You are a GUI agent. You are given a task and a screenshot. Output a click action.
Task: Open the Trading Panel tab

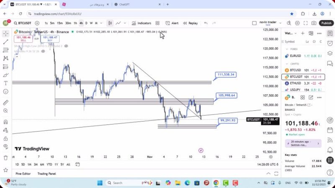[46, 174]
